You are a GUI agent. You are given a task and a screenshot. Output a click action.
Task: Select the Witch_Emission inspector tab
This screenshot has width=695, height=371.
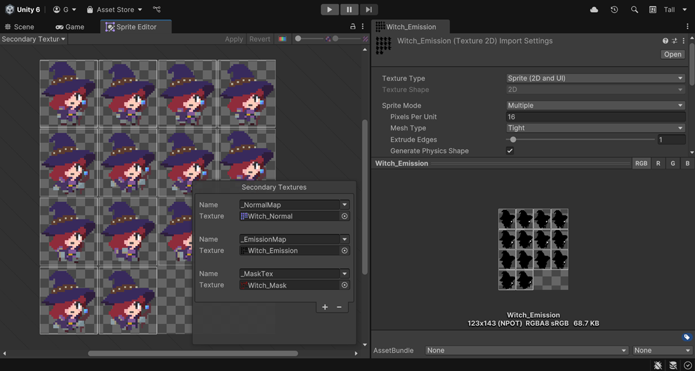click(x=411, y=27)
